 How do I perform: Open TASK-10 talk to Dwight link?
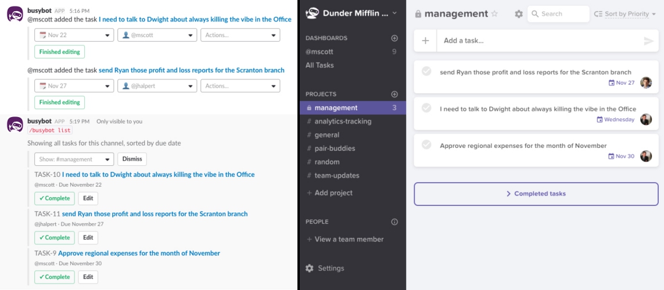pos(159,174)
